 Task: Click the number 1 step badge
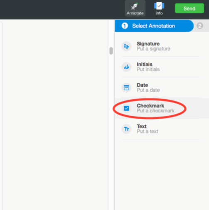[x=125, y=26]
